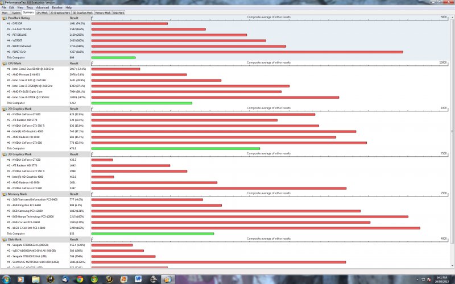The width and height of the screenshot is (455, 284).
Task: Open the media player taskbar icon
Action: coord(20,279)
